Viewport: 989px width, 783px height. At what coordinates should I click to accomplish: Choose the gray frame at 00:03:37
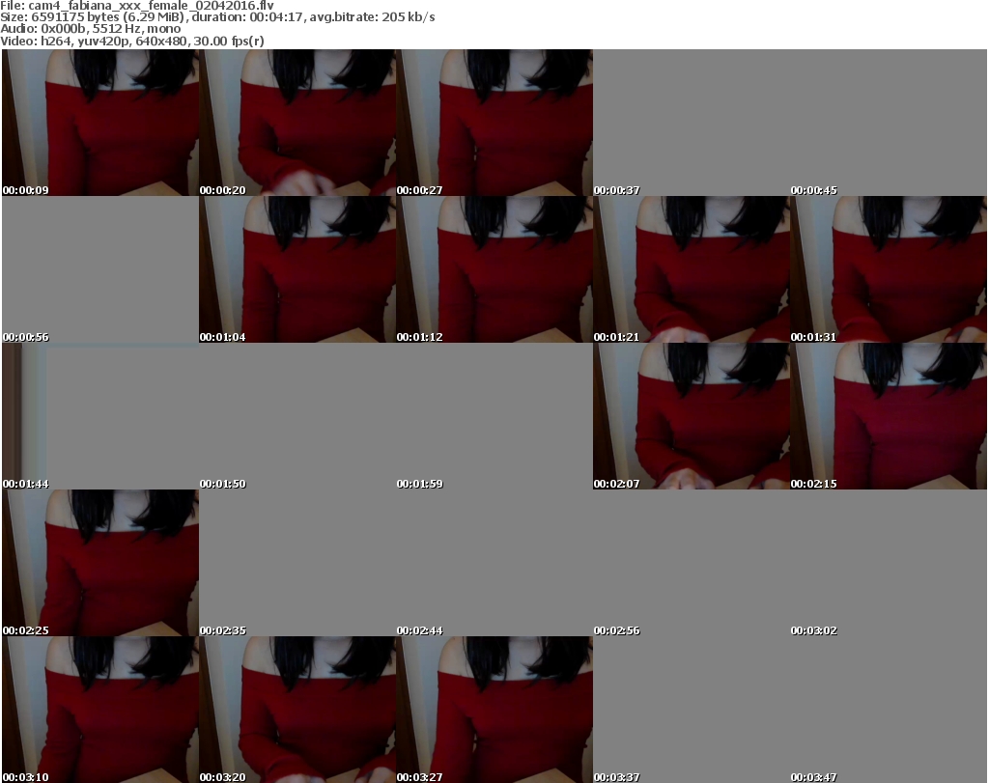692,710
